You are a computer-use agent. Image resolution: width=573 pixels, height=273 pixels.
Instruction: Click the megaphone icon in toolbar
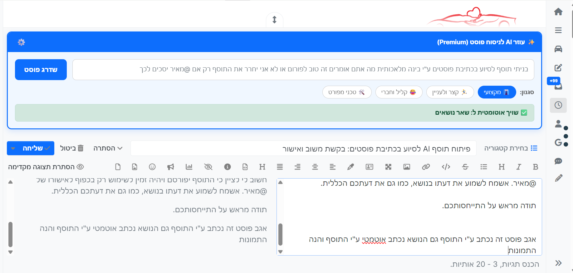(x=170, y=167)
